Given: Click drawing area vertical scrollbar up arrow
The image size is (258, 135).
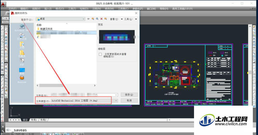Looking at the screenshot, I should [250, 26].
